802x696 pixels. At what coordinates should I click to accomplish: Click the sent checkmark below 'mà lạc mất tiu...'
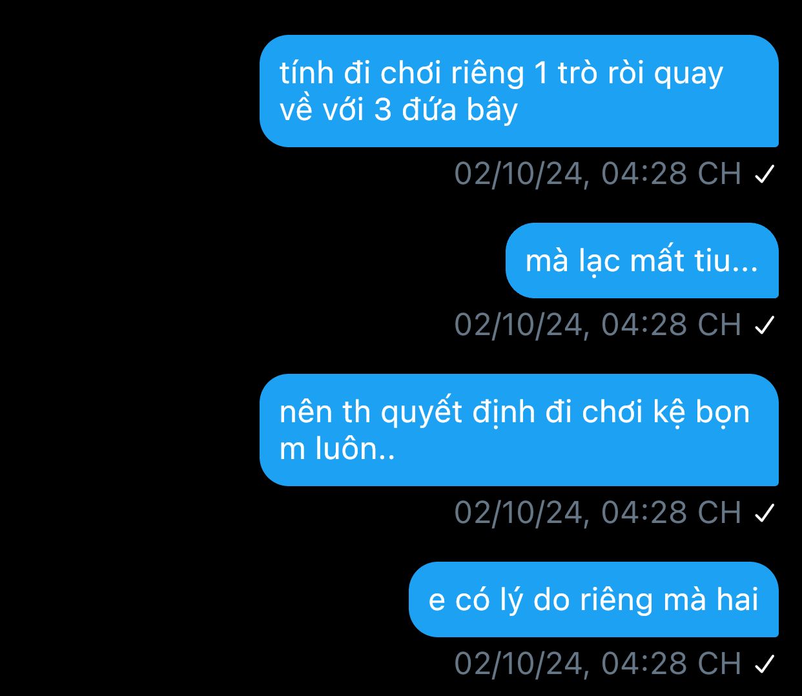click(x=764, y=325)
